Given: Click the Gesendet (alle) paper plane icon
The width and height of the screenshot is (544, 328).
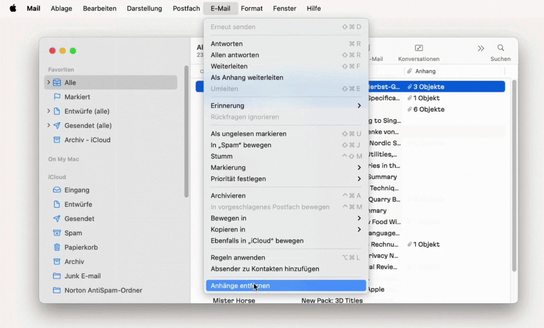Looking at the screenshot, I should pyautogui.click(x=57, y=126).
